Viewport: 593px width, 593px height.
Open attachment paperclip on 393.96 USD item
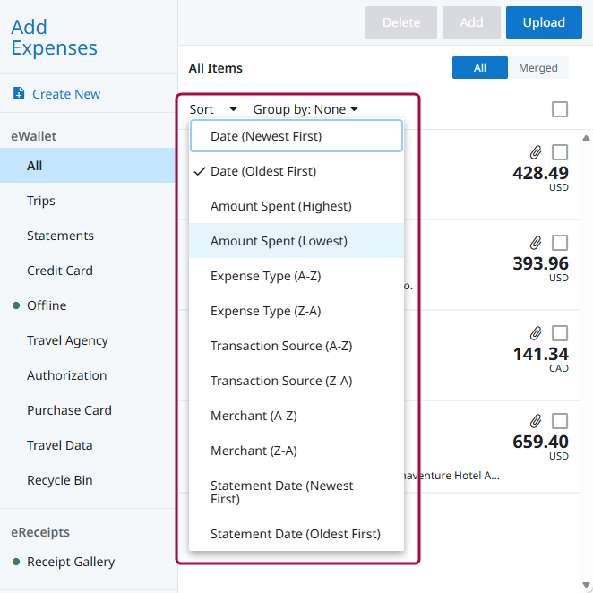(x=535, y=243)
